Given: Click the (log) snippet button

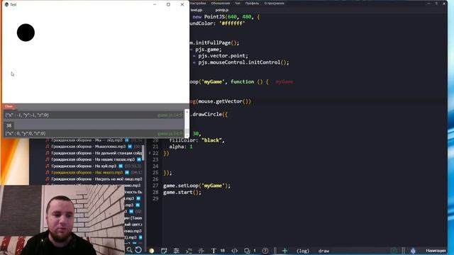Looking at the screenshot, I should [303, 251].
